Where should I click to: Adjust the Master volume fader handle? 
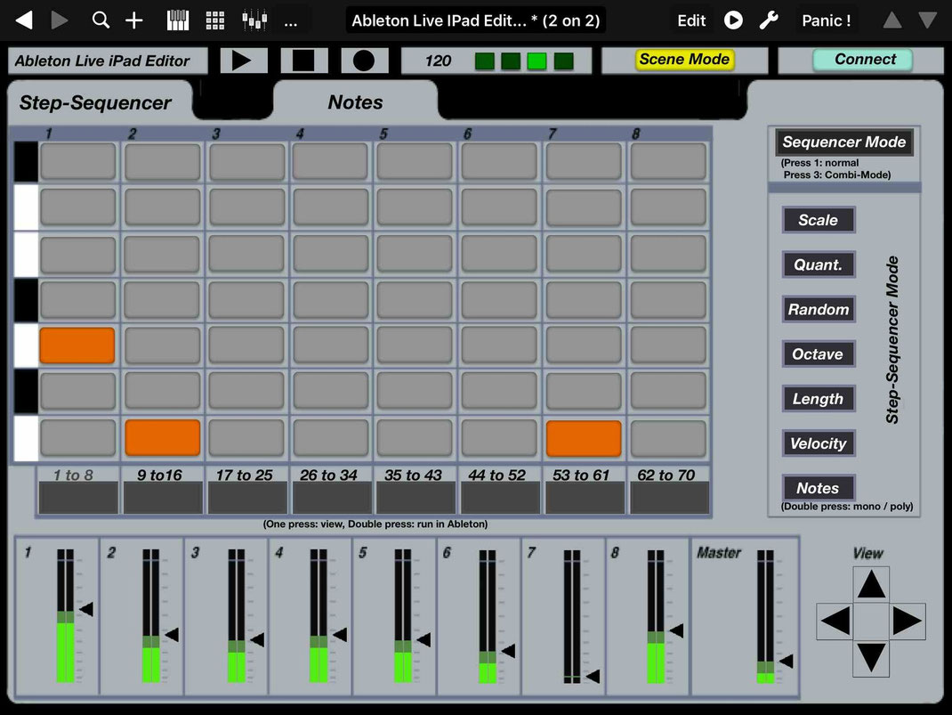tap(787, 661)
